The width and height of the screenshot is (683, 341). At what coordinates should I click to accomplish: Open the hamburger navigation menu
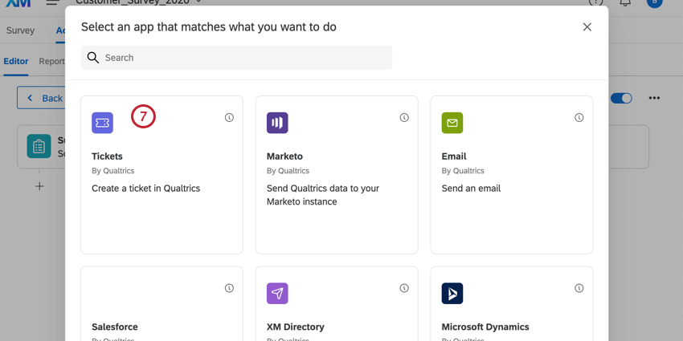[53, 2]
